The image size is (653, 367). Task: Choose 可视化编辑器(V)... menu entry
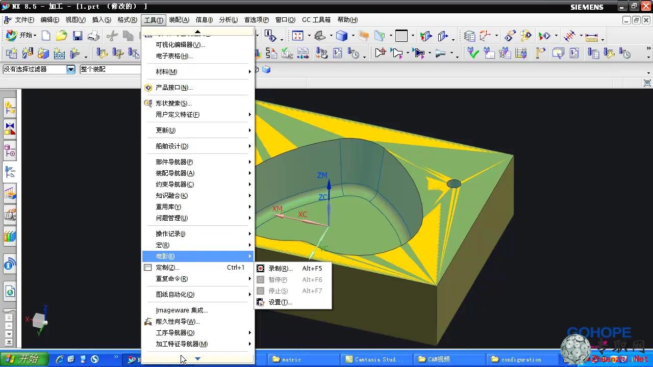coord(198,45)
